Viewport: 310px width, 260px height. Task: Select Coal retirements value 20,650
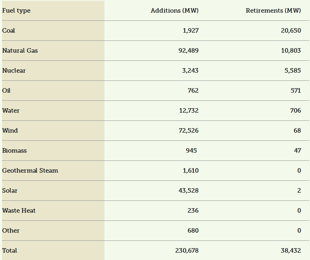pyautogui.click(x=290, y=31)
